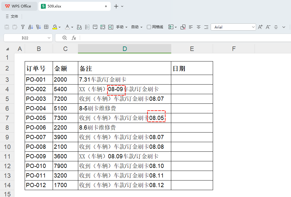
Task: Select cell containing 7.31车款/订金刷卡
Action: (x=125, y=79)
